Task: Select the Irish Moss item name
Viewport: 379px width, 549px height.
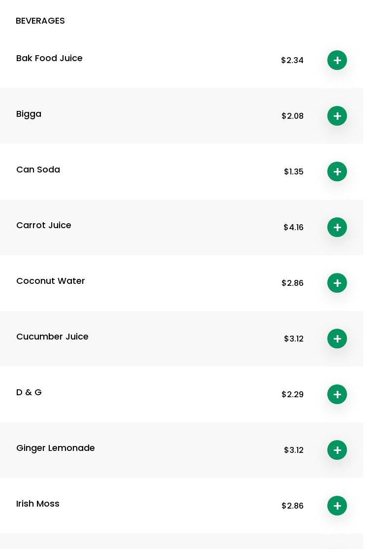Action: [38, 504]
